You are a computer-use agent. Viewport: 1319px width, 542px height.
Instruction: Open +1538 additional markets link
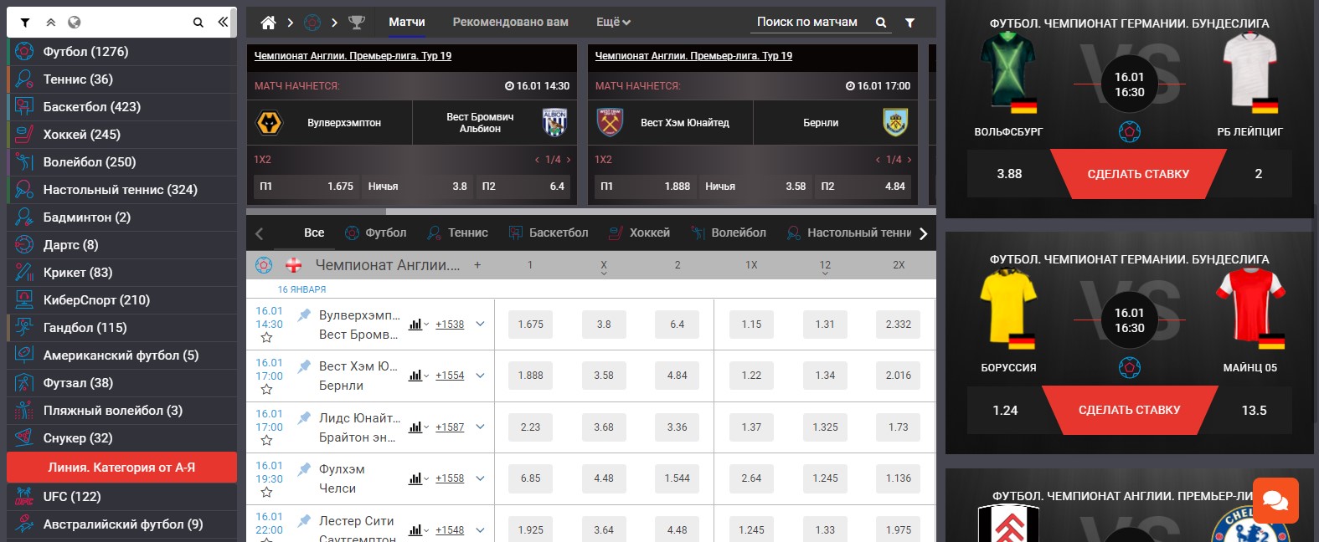[x=450, y=325]
